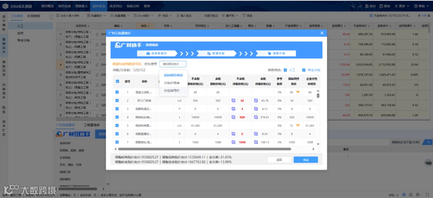The width and height of the screenshot is (433, 198).
Task: Click the 筛选 filter funnel icon
Action: [244, 16]
